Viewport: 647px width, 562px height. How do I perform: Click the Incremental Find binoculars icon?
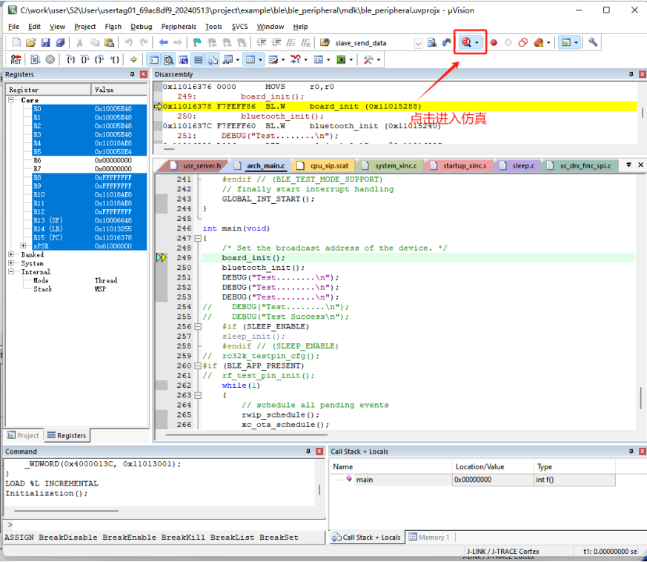[x=446, y=42]
